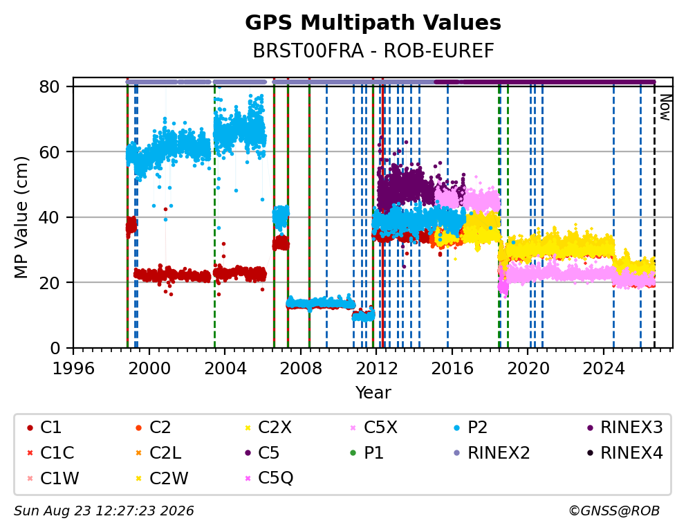686x532 pixels.
Task: Click the RINEX2 legend entry
Action: pos(492,453)
